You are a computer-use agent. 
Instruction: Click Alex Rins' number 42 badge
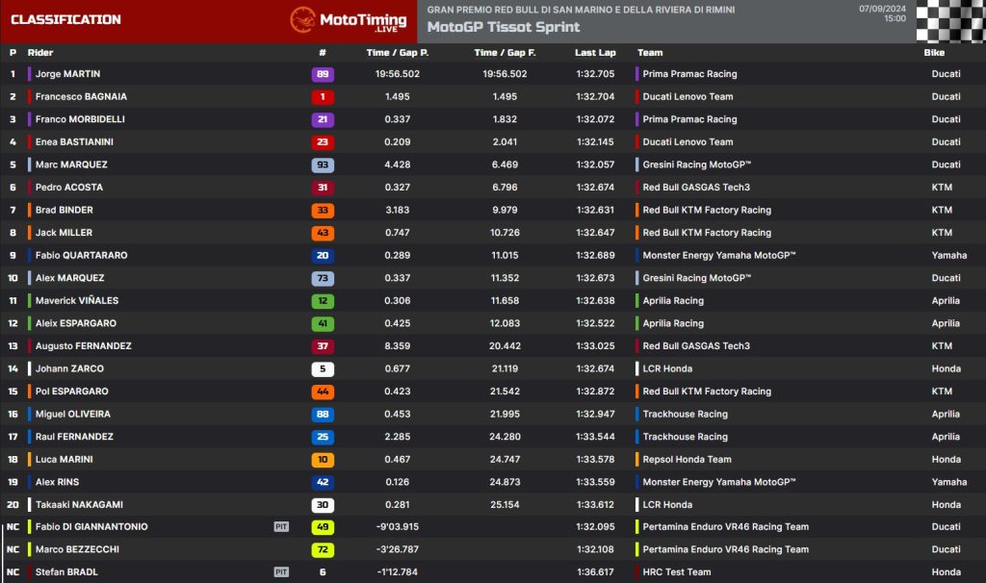(x=323, y=482)
